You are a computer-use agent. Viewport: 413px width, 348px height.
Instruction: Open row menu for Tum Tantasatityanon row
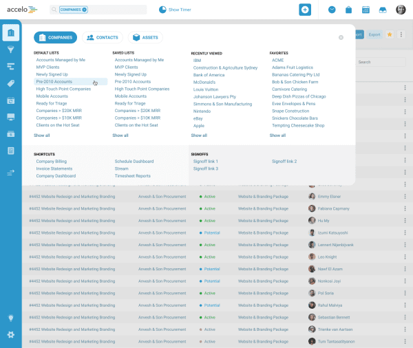tap(405, 342)
